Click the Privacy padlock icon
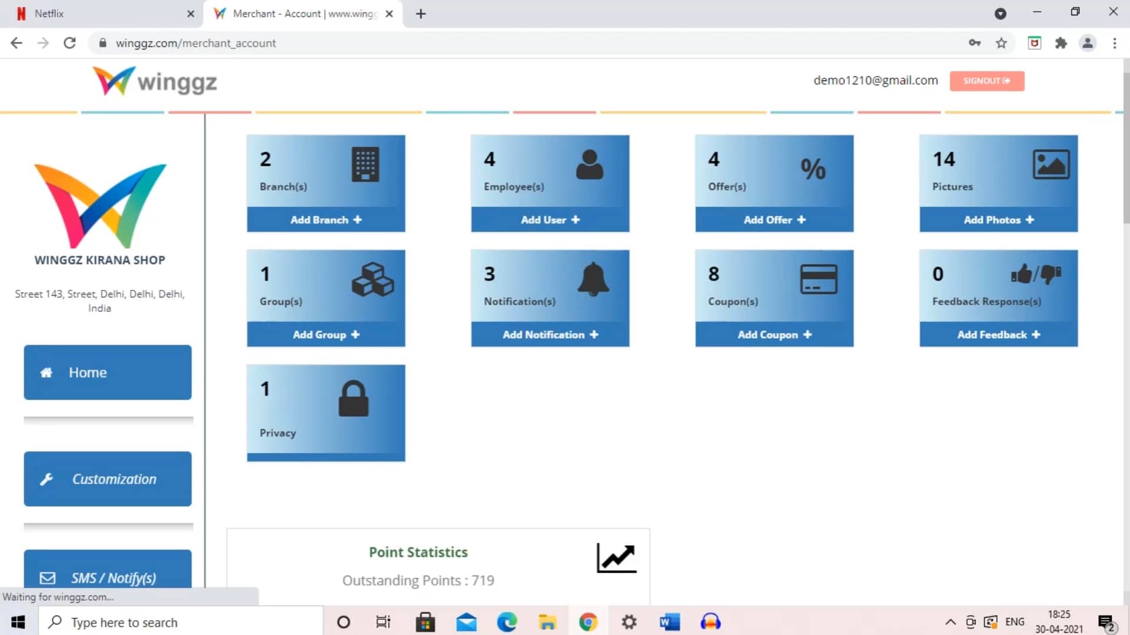The image size is (1130, 635). [x=354, y=399]
